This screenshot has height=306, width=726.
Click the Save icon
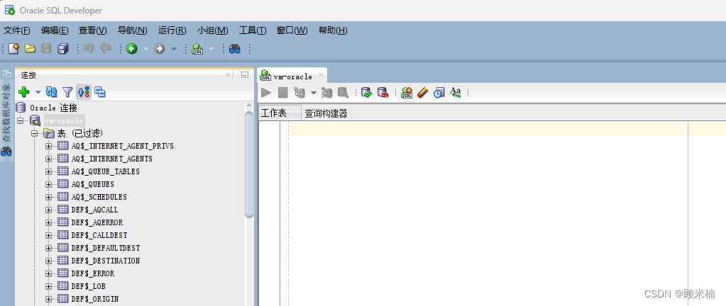coord(46,48)
